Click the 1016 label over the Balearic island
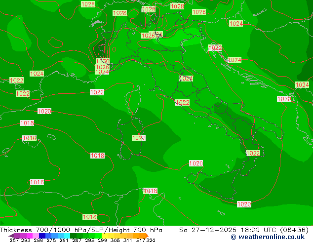Viewport: 313px width, 242px height. (x=29, y=138)
